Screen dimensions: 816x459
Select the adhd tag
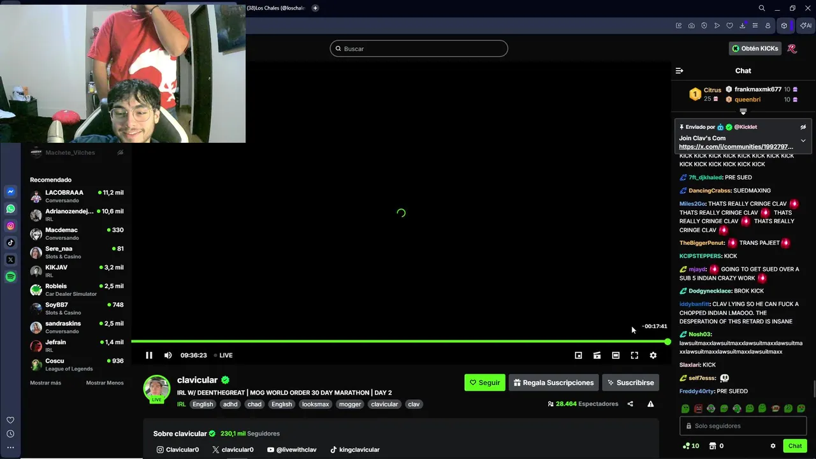tap(230, 404)
